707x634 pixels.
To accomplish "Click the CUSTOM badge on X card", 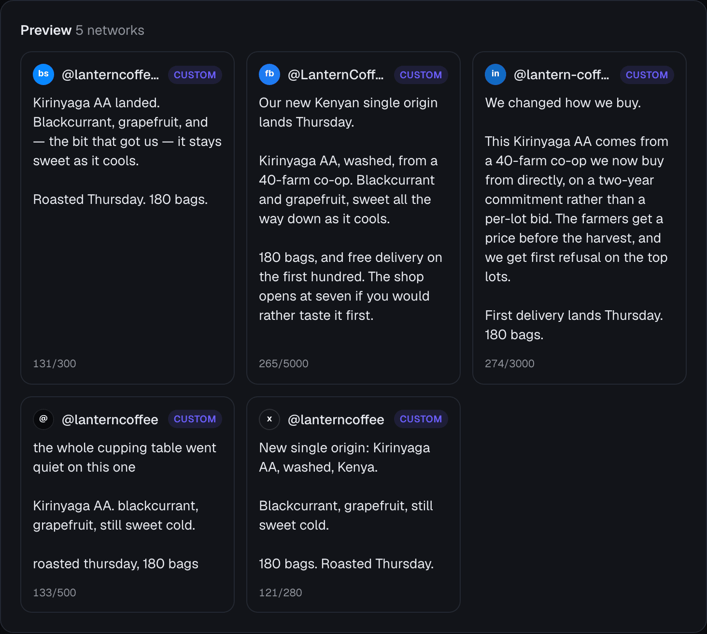I will coord(421,419).
